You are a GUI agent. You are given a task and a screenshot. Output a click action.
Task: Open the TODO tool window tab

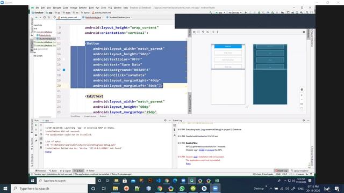tap(90, 170)
